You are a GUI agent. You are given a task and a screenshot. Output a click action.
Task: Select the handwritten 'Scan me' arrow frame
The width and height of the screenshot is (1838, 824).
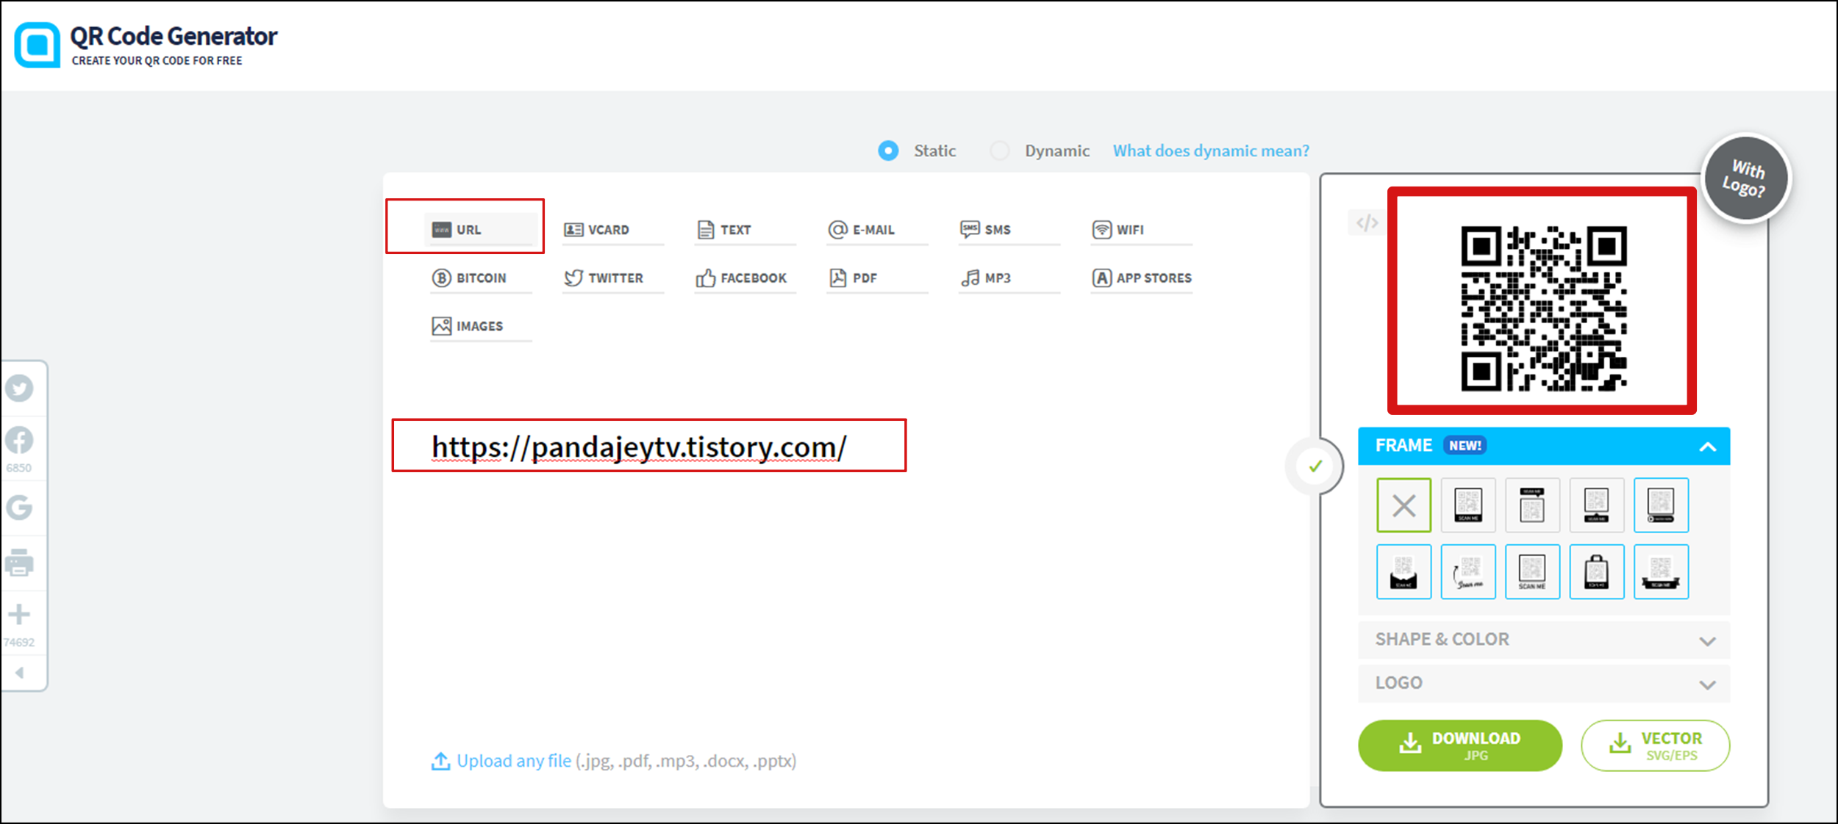tap(1468, 571)
